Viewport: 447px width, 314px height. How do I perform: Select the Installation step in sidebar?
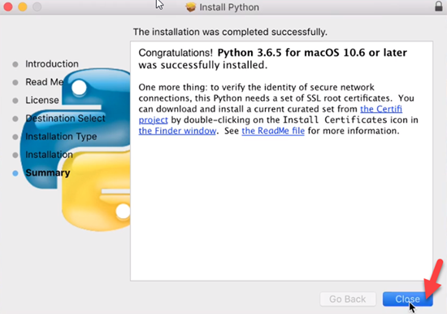pyautogui.click(x=49, y=155)
